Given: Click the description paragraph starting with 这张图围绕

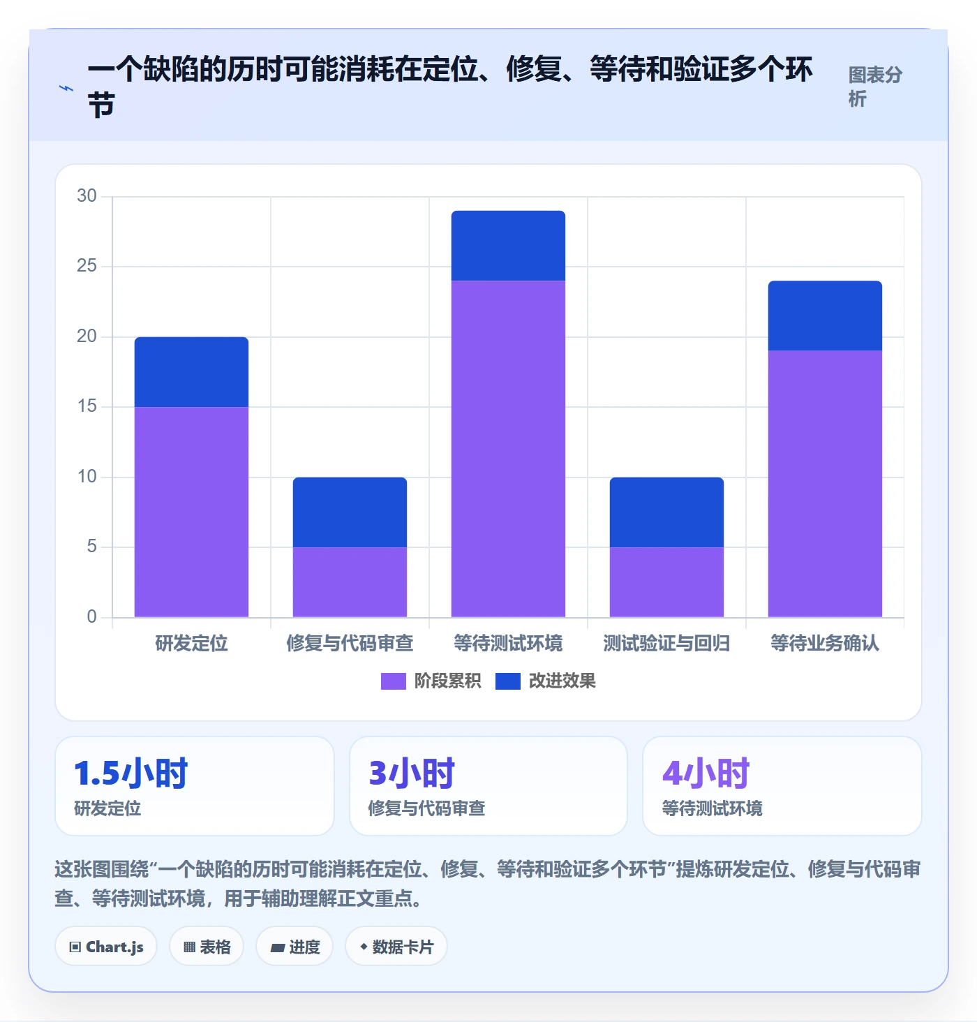Looking at the screenshot, I should [x=488, y=883].
